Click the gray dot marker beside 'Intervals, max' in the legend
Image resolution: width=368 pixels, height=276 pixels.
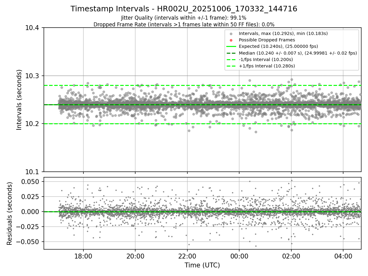(231, 34)
